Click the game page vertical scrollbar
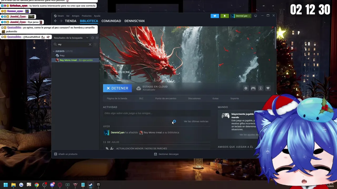 click(276, 38)
